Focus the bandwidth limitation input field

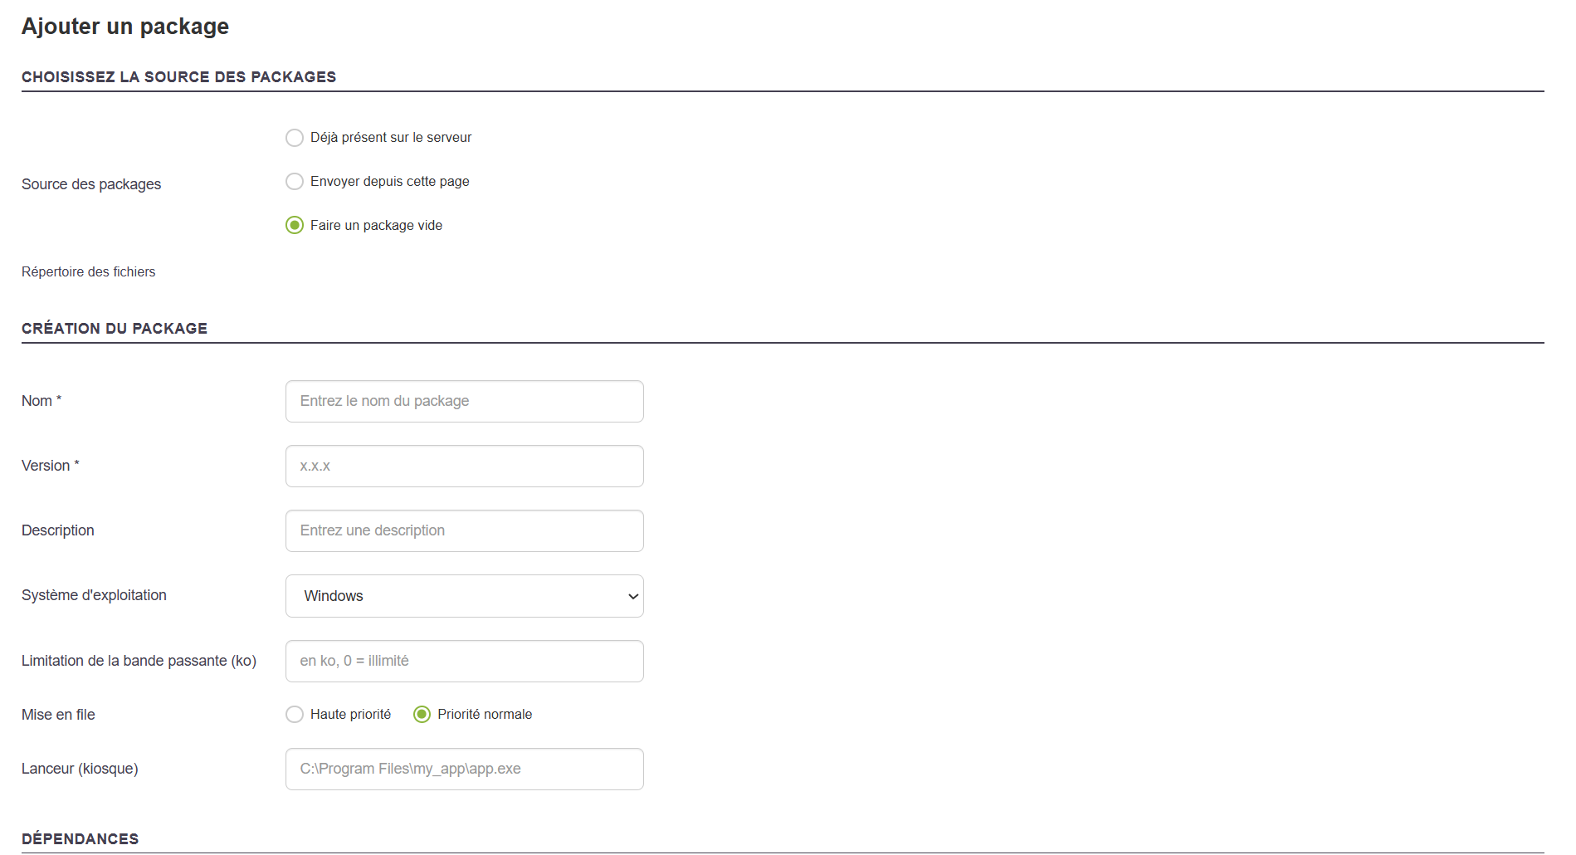pyautogui.click(x=464, y=662)
